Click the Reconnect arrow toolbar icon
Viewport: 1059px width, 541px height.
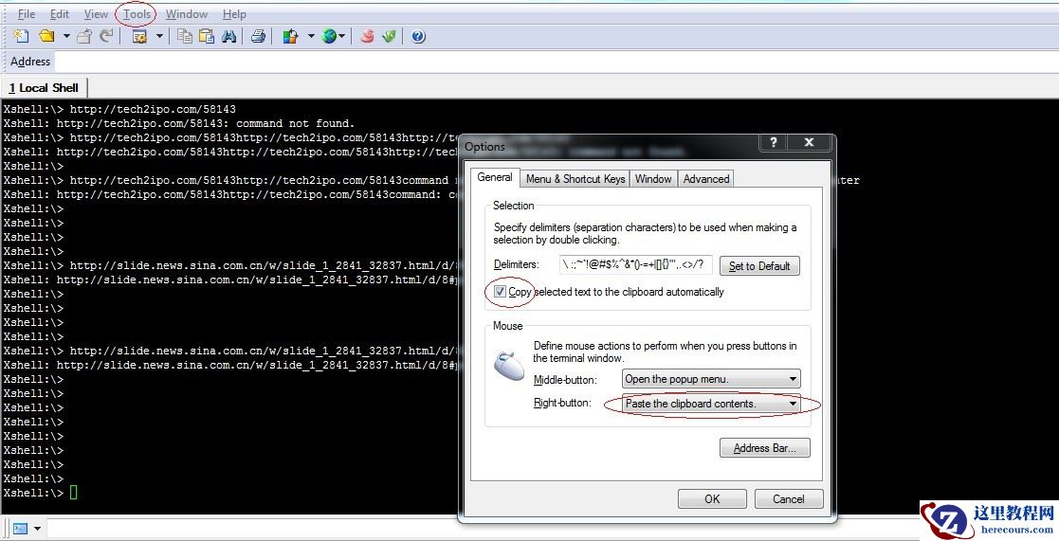pos(106,36)
